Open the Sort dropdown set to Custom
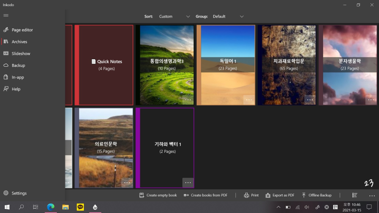The image size is (379, 213). click(174, 17)
